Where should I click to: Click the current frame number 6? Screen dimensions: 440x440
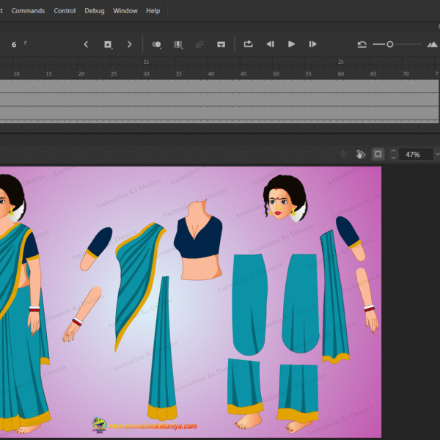point(14,45)
